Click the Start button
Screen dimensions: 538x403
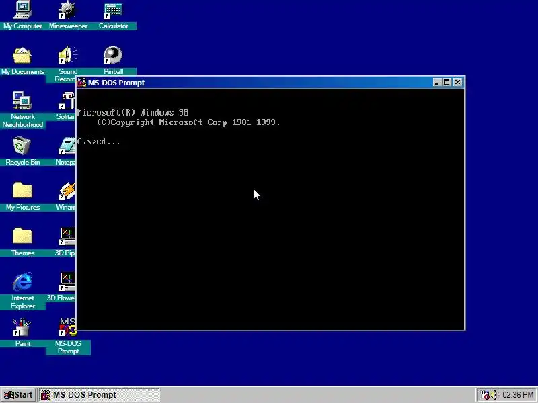point(18,395)
